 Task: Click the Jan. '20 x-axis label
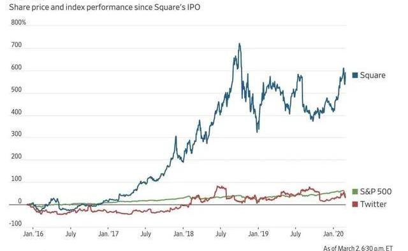(333, 234)
